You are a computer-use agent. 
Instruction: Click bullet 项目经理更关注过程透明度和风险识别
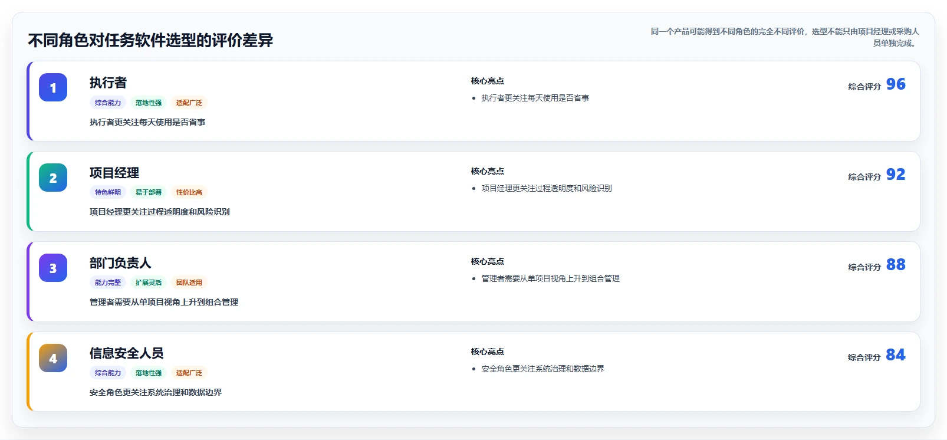click(547, 188)
